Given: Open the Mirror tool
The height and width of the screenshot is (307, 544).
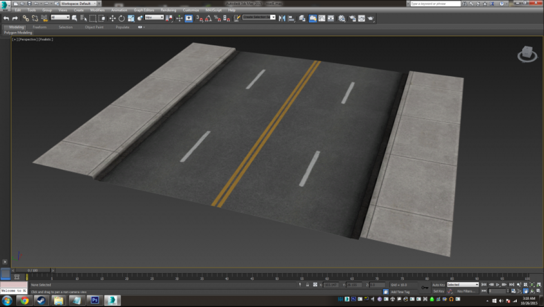Looking at the screenshot, I should tap(282, 19).
